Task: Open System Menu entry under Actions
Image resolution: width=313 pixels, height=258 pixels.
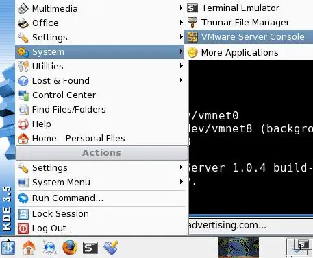Action: 101,183
